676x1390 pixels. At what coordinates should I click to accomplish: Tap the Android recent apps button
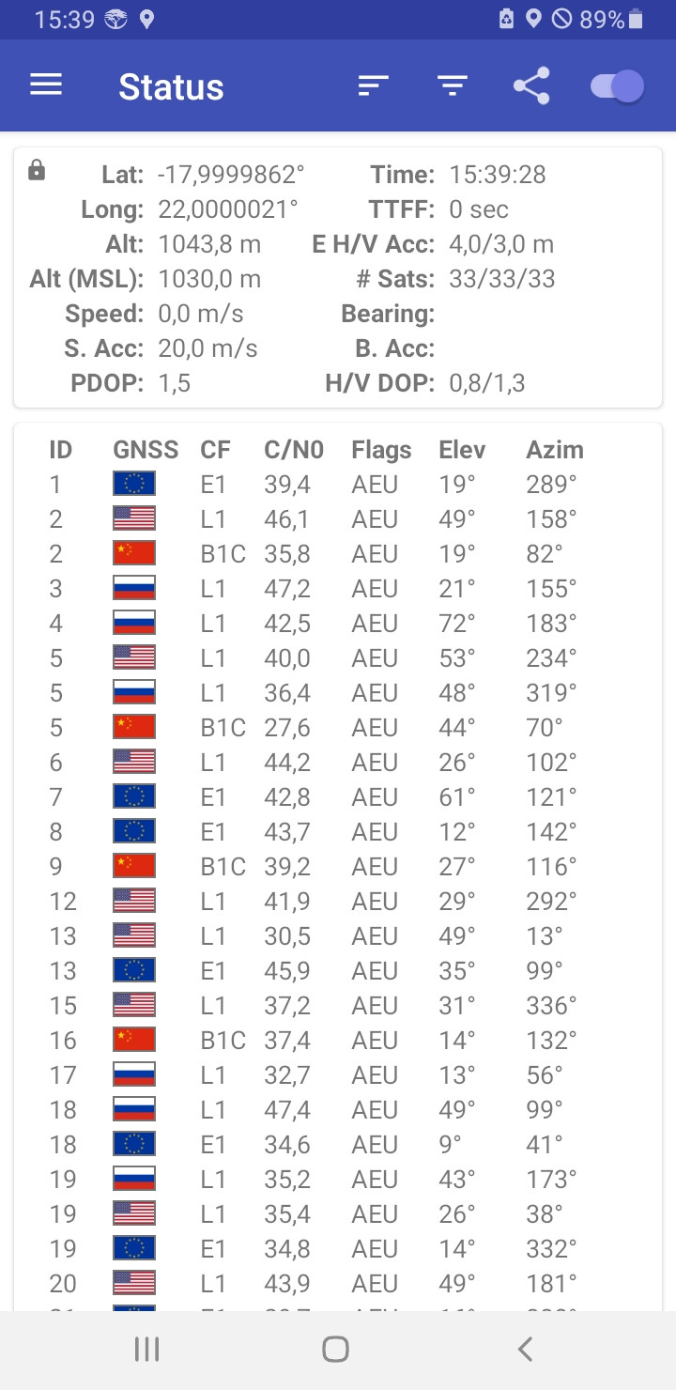(146, 1350)
